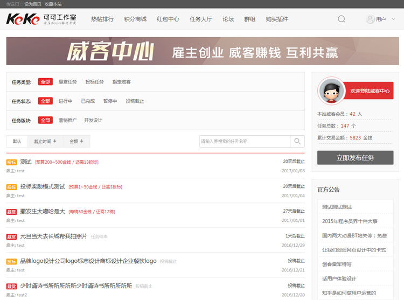404x300 pixels.
Task: Sort by 金额 descending
Action: pos(76,141)
